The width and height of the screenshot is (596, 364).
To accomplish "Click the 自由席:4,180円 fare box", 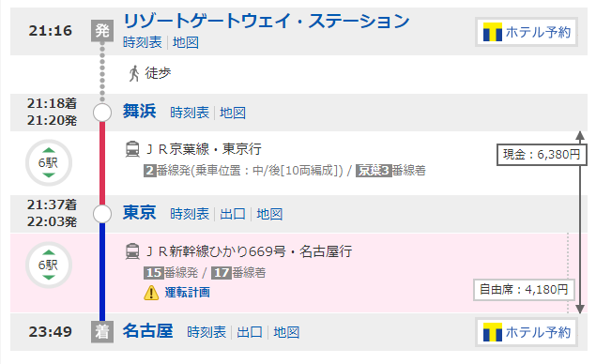I will click(x=524, y=290).
